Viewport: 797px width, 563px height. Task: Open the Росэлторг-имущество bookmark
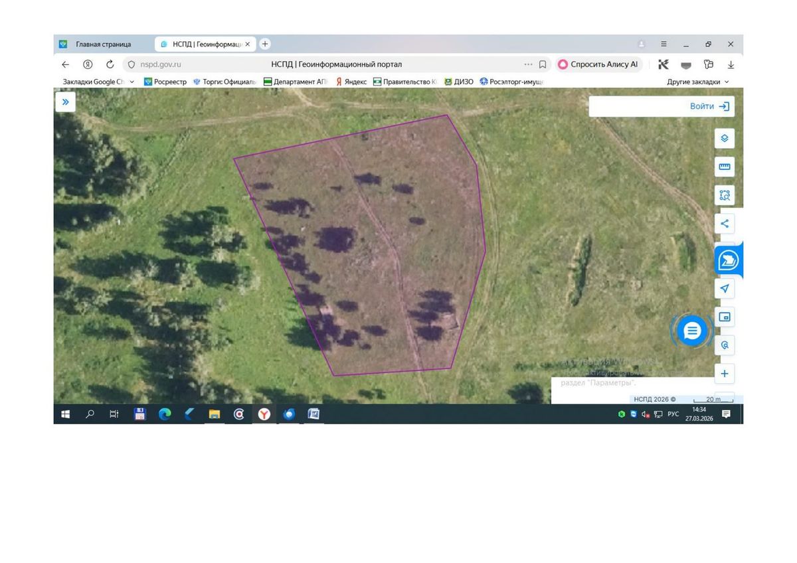511,82
